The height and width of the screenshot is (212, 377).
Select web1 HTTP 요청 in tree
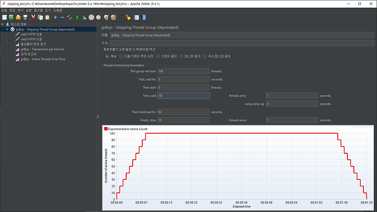(31, 34)
